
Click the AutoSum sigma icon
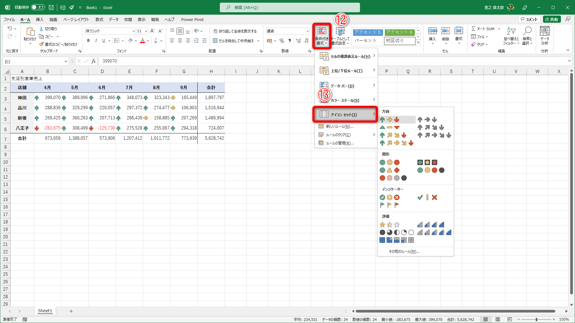(x=473, y=29)
